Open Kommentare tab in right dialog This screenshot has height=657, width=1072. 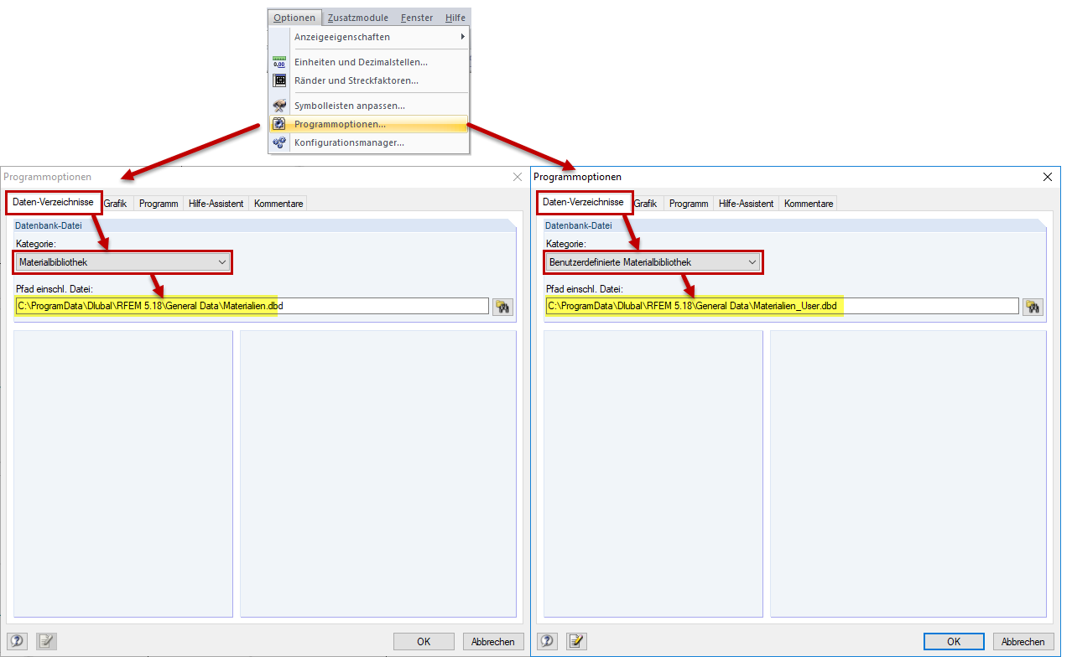[809, 204]
